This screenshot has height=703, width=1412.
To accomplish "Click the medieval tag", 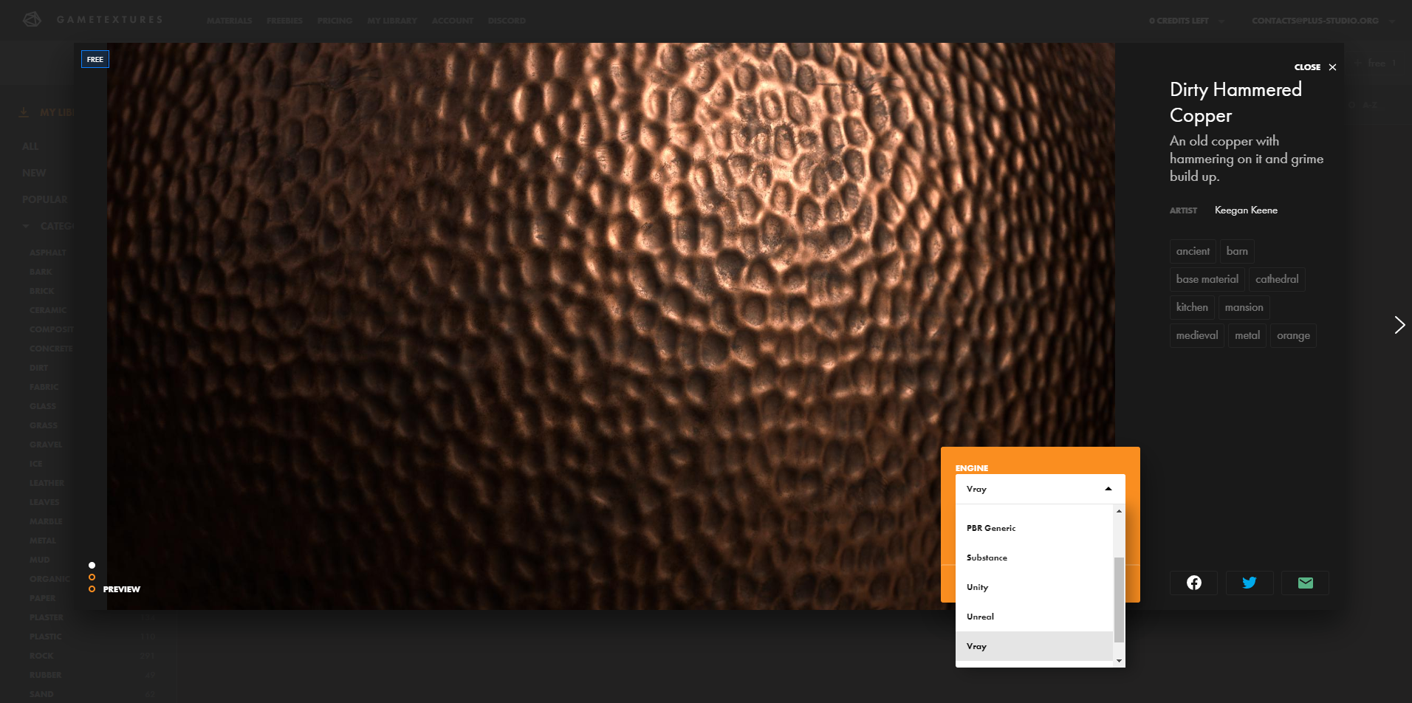I will (1197, 335).
